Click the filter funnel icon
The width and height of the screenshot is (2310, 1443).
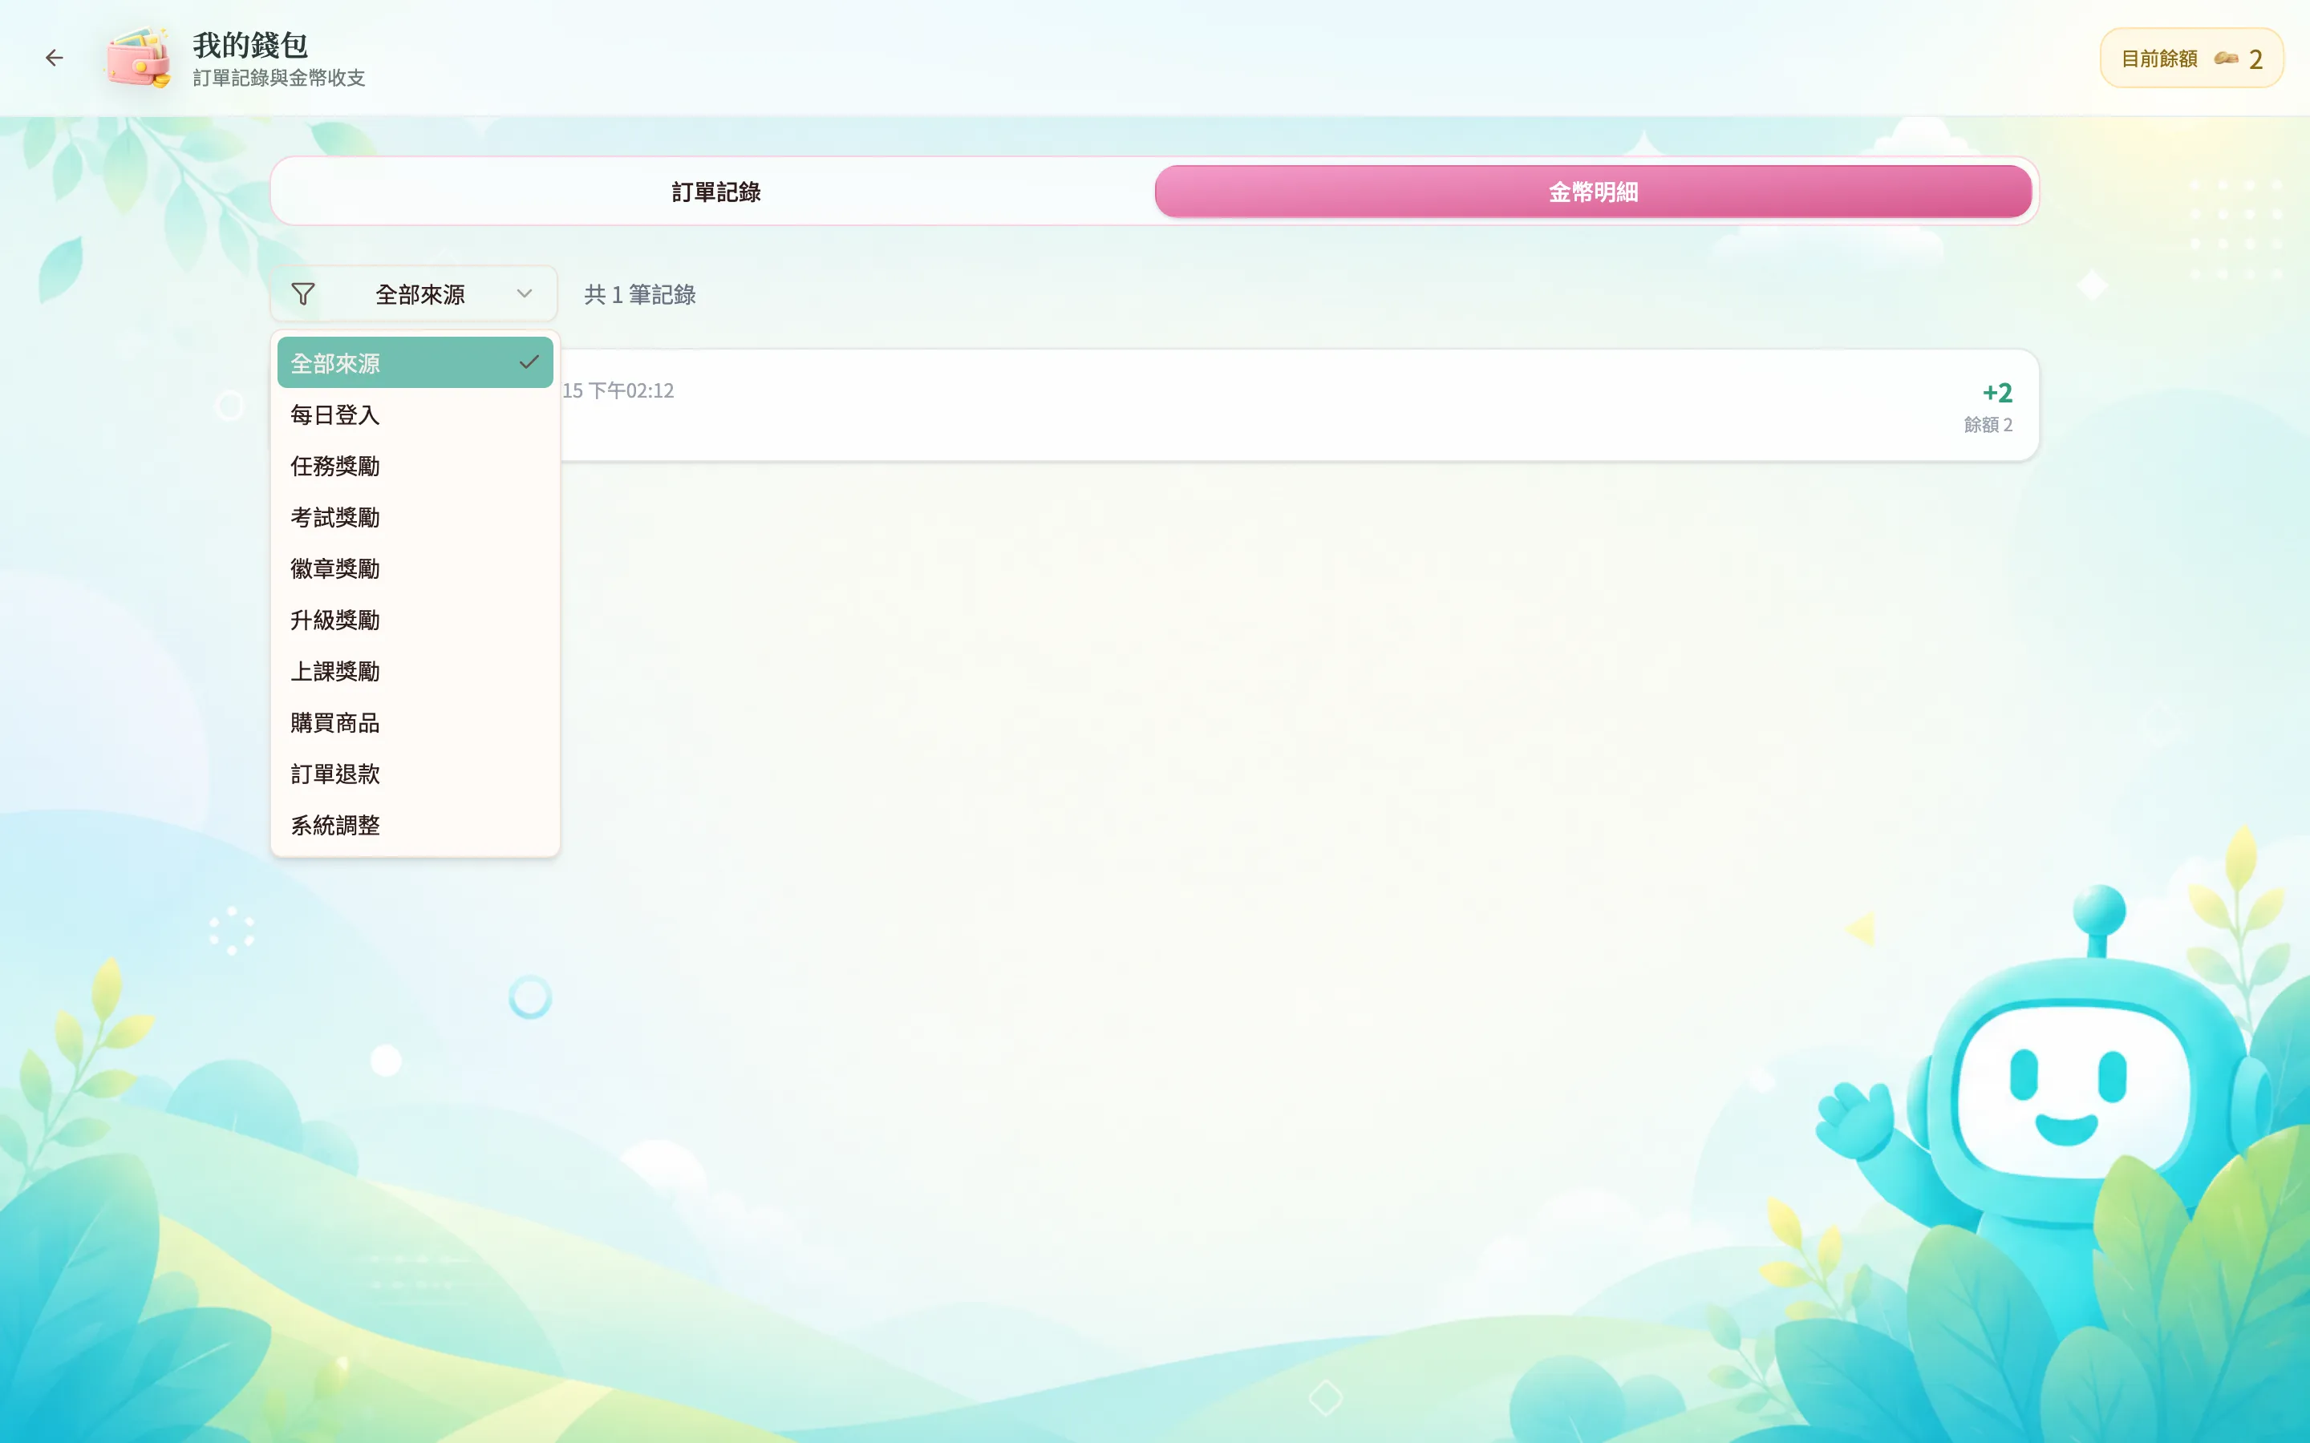point(302,294)
